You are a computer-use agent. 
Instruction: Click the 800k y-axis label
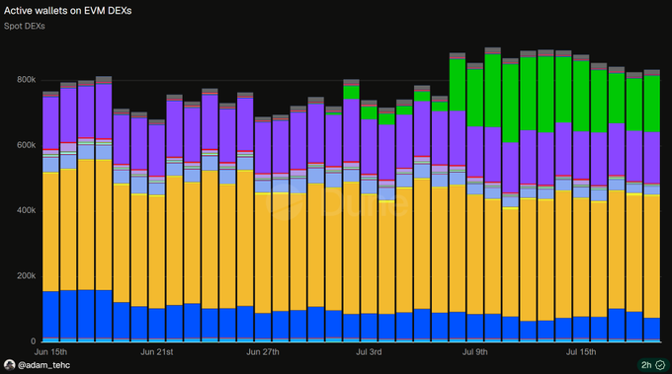tap(26, 80)
